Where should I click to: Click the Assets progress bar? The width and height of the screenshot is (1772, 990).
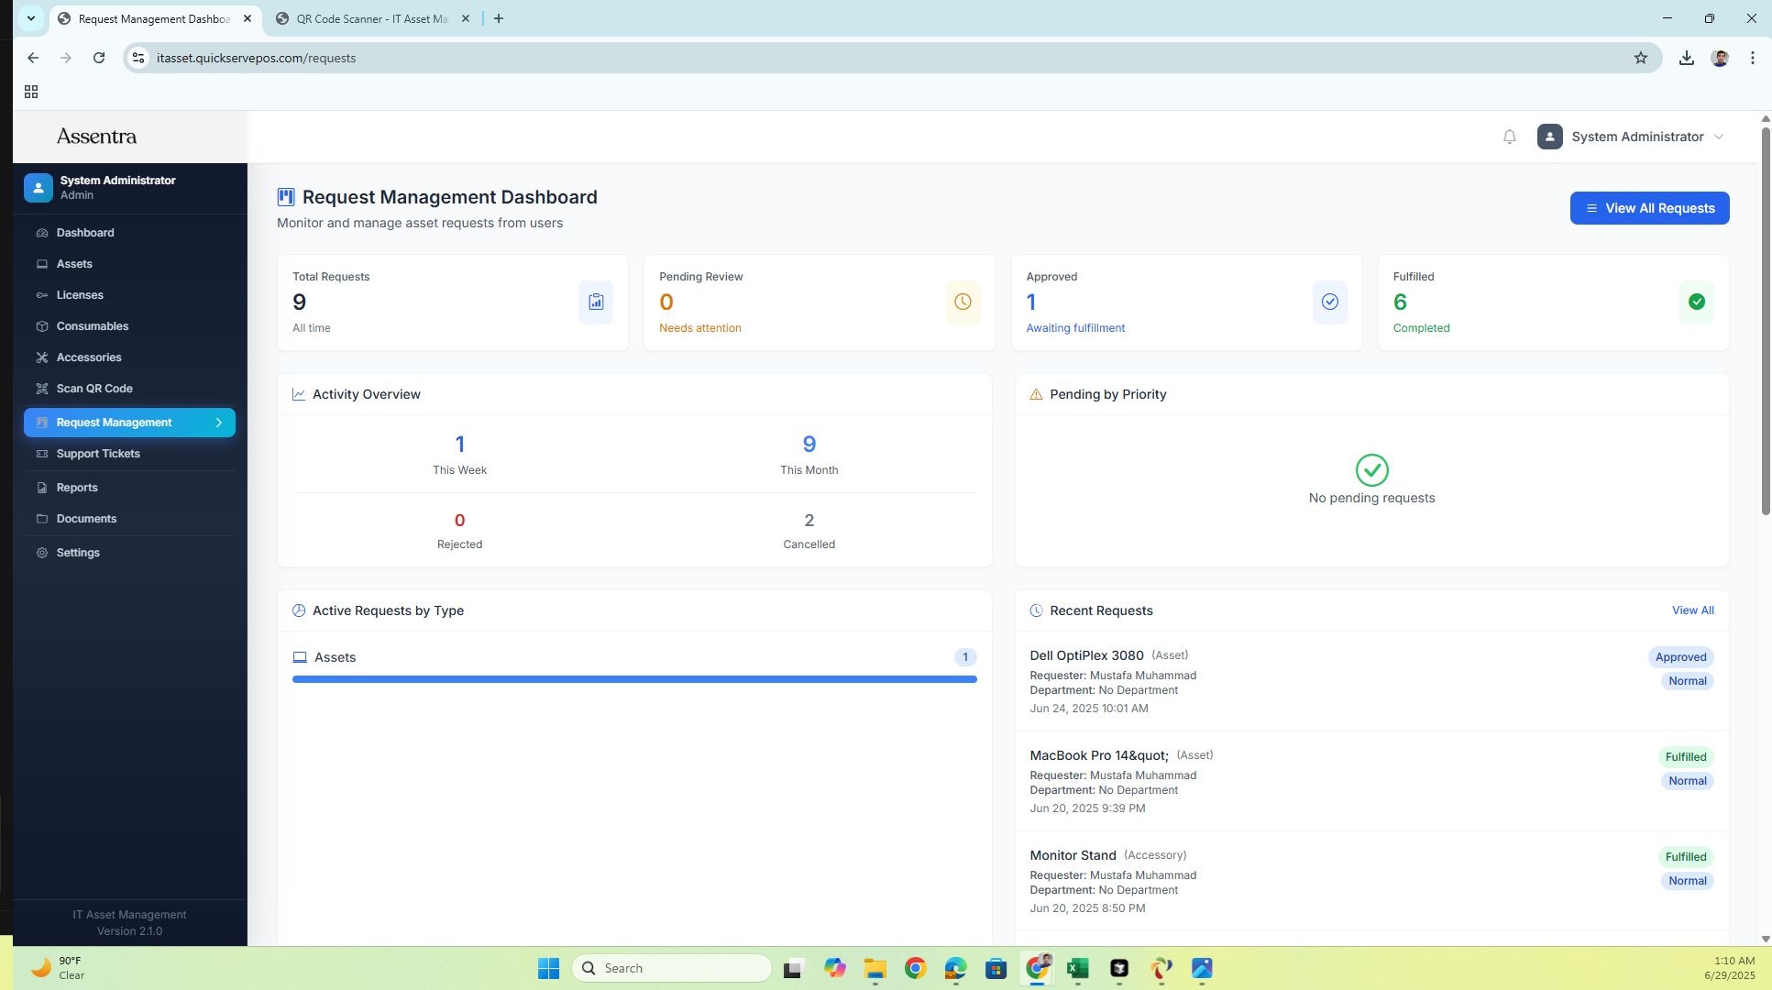[634, 679]
